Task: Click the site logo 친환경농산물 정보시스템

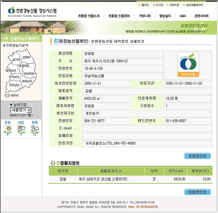Action: [x=32, y=12]
